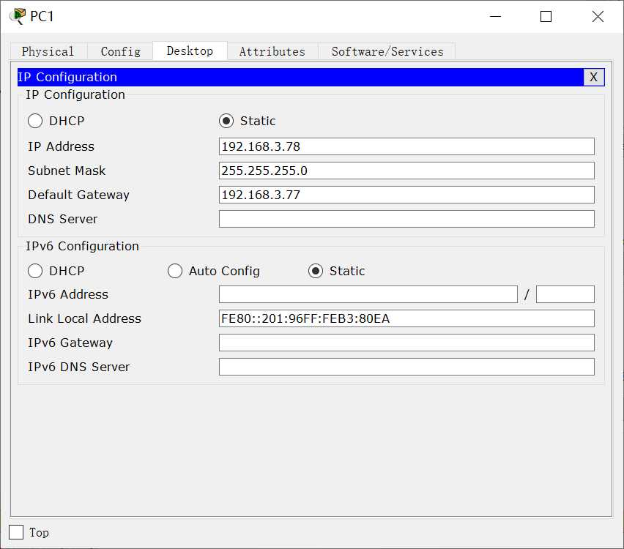Image resolution: width=624 pixels, height=549 pixels.
Task: Focus the IPv6 prefix length field after slash
Action: click(565, 294)
